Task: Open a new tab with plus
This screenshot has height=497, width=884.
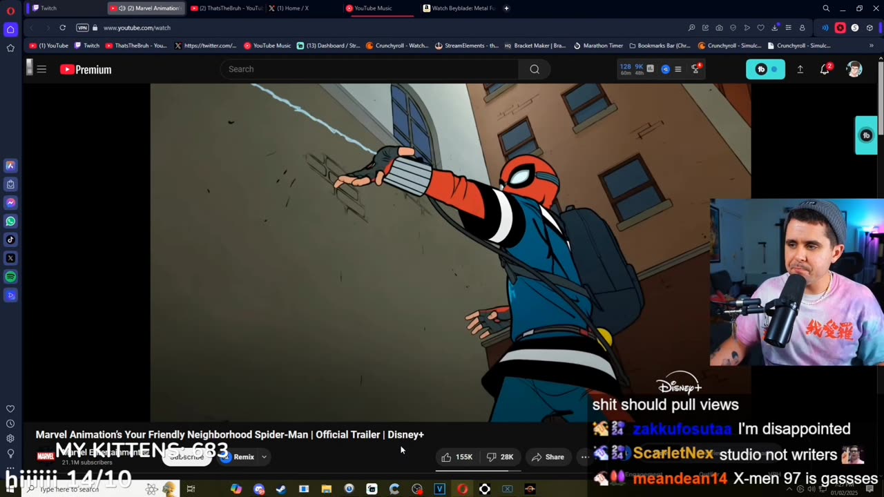Action: click(506, 8)
